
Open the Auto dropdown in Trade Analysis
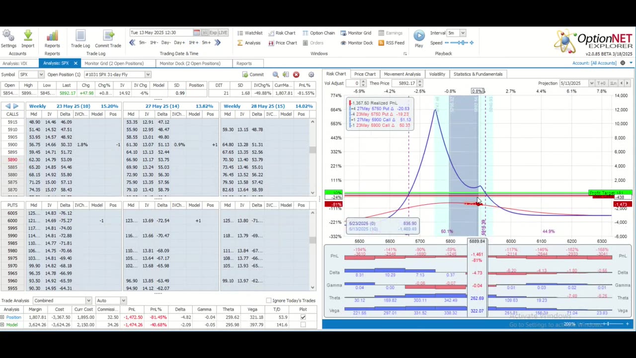point(124,300)
